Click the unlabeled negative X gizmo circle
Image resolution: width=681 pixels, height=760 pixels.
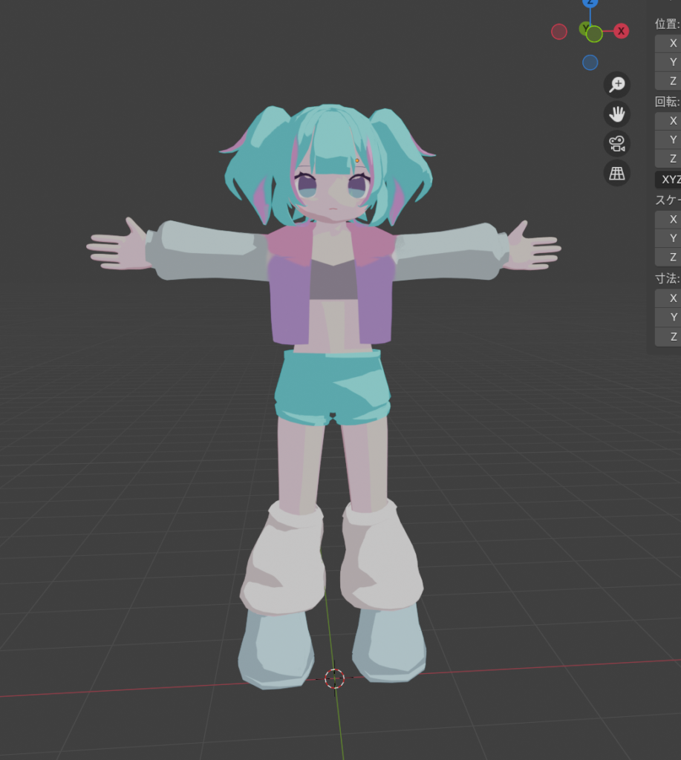559,31
